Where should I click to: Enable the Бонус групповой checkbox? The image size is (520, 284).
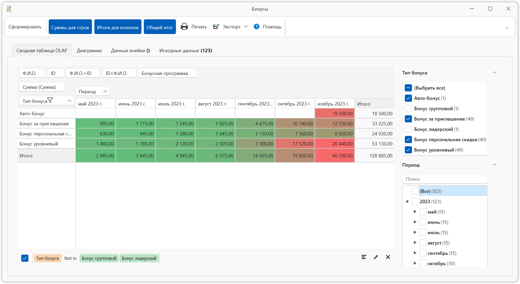(x=408, y=109)
